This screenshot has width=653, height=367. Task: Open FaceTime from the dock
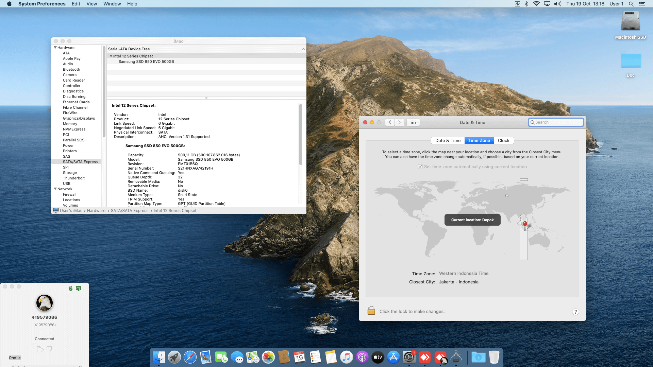click(221, 357)
